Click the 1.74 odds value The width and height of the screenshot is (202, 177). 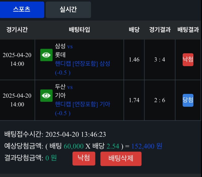tap(134, 100)
